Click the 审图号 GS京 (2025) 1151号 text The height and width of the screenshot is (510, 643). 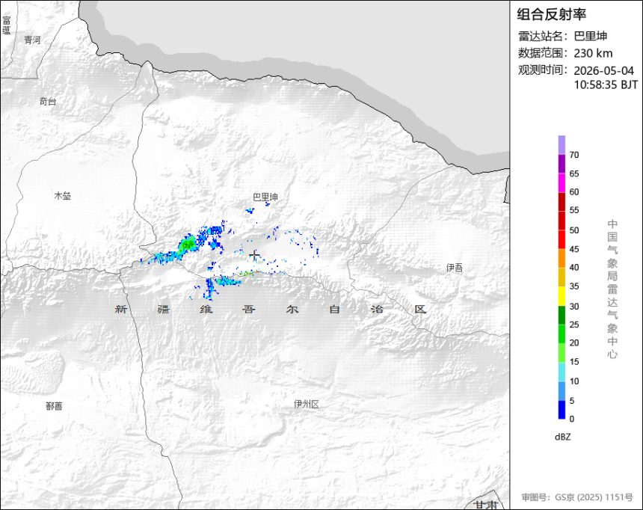(x=577, y=497)
